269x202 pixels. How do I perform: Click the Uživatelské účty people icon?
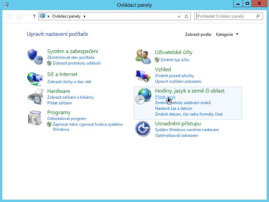(x=143, y=56)
